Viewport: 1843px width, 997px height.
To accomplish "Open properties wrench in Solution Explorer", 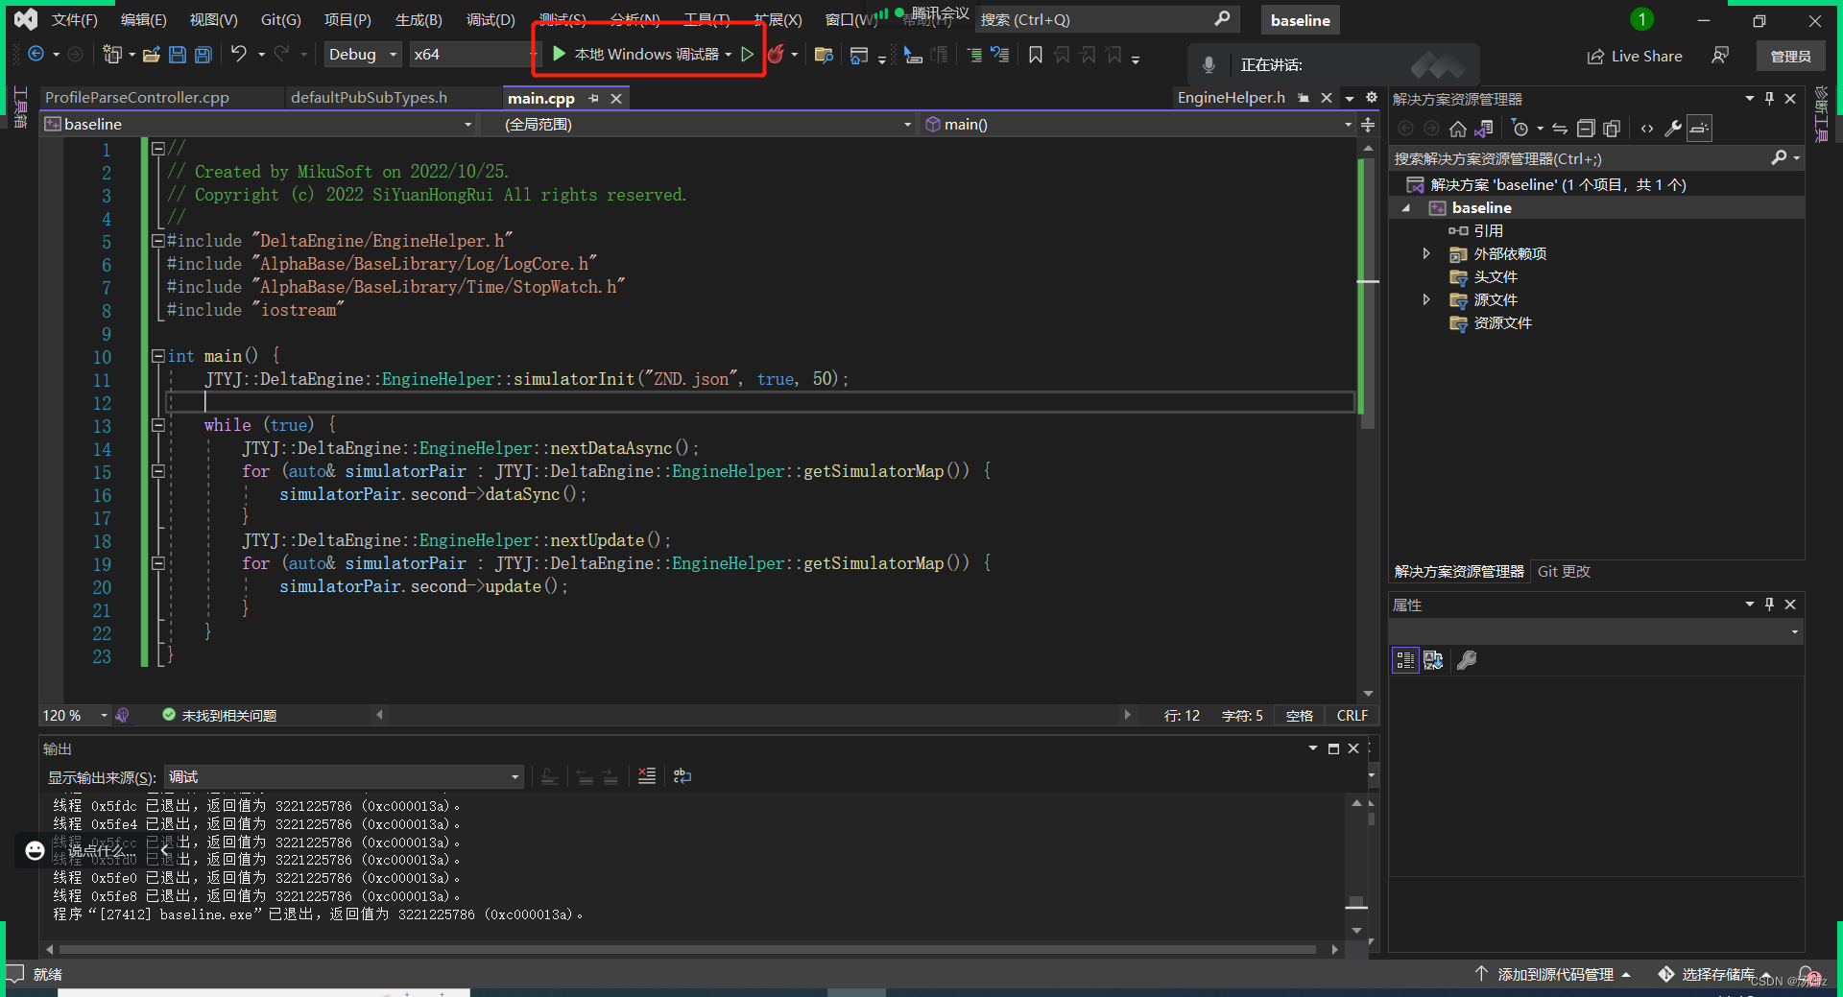I will (1673, 129).
